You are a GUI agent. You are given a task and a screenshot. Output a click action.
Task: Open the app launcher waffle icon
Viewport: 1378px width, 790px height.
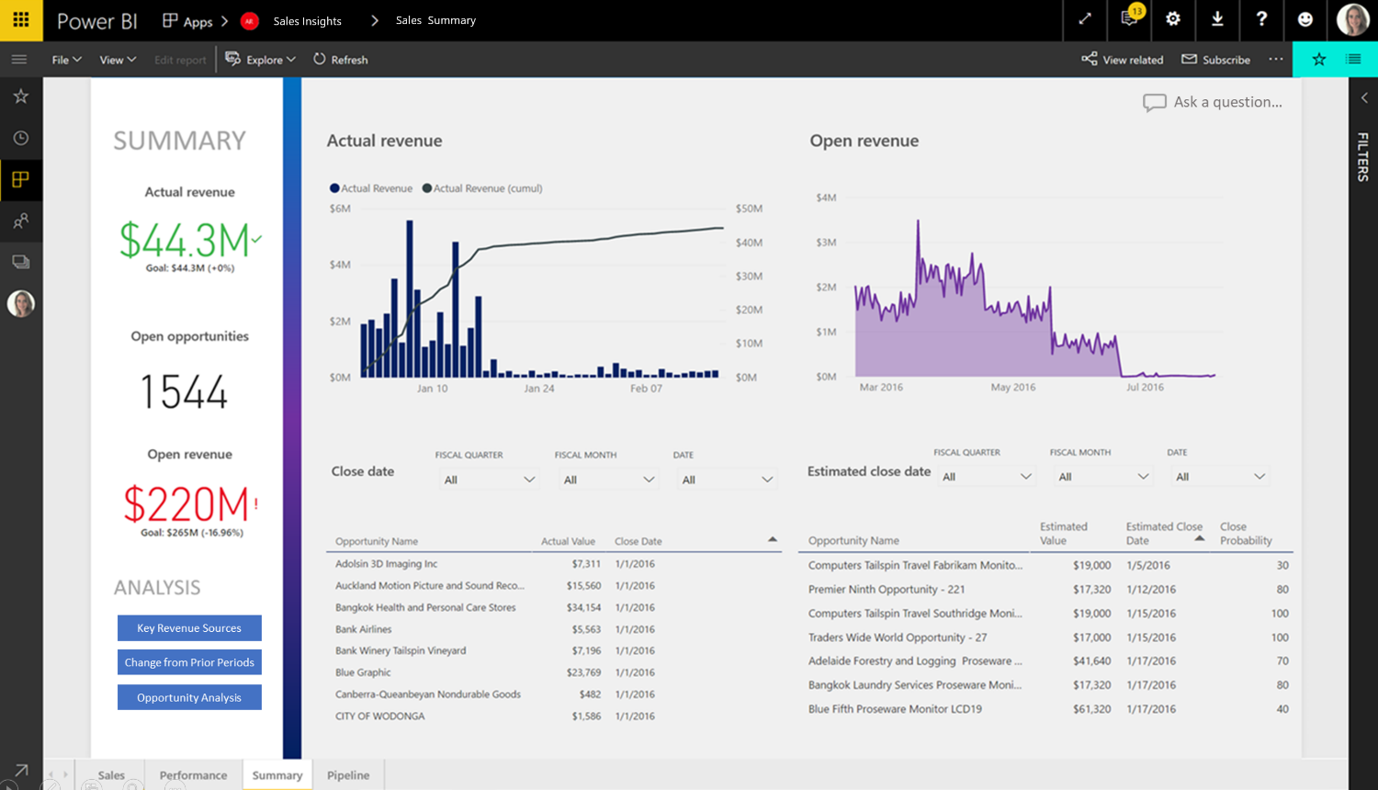pyautogui.click(x=20, y=19)
